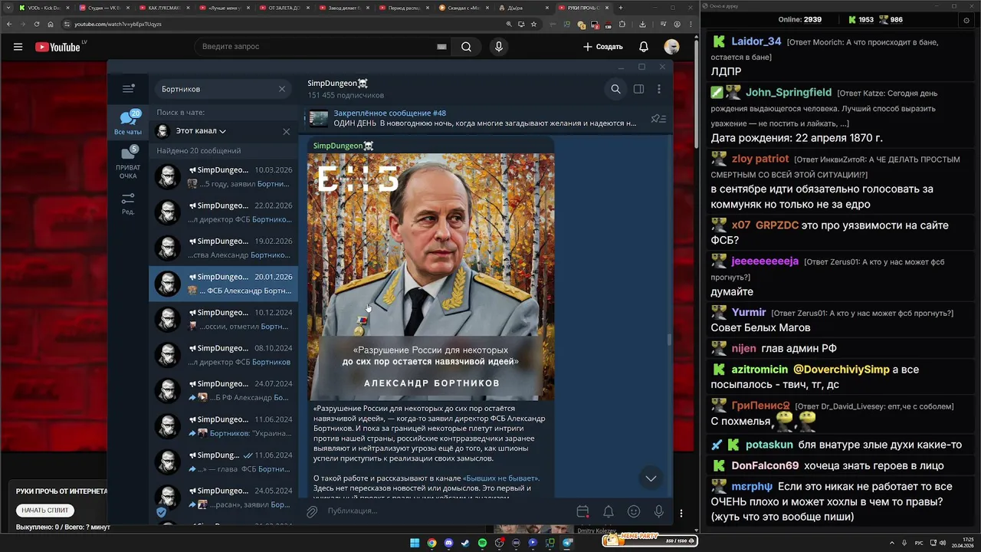The width and height of the screenshot is (981, 552).
Task: Switch to the Завод делает tab
Action: 345,8
